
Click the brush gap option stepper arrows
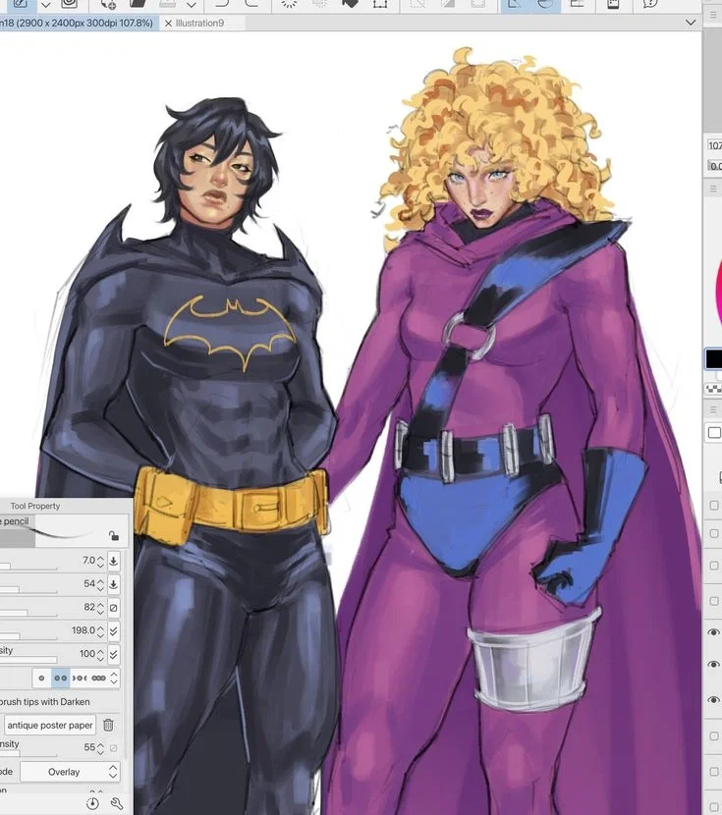pos(114,678)
